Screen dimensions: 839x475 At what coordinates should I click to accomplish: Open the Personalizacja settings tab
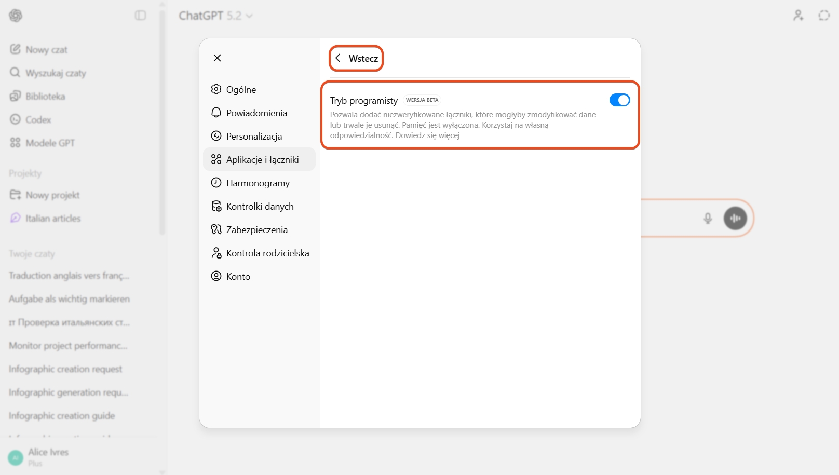point(259,136)
